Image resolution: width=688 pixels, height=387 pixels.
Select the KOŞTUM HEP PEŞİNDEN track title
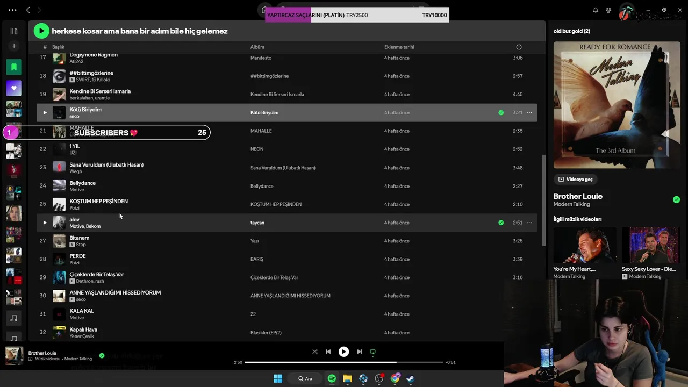98,201
